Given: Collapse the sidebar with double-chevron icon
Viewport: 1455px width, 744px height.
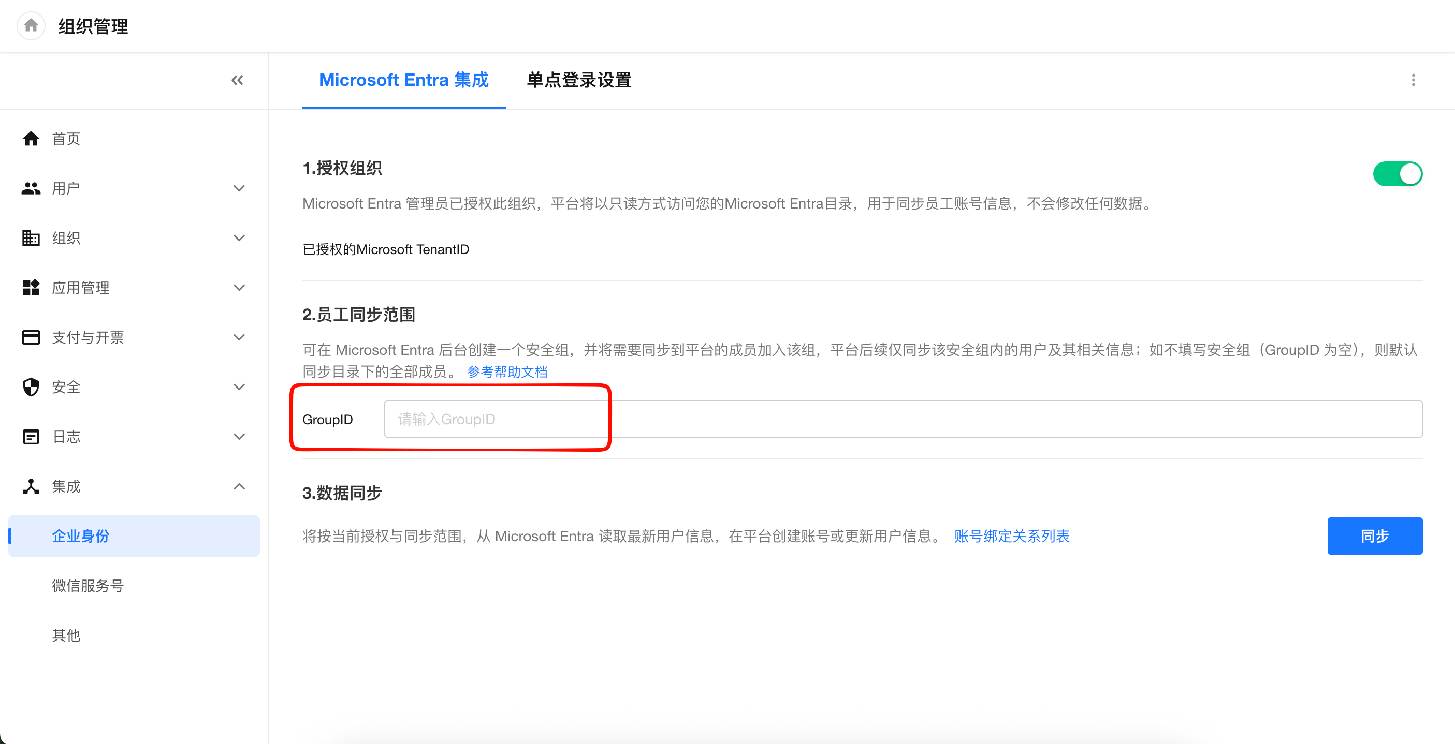Looking at the screenshot, I should (x=237, y=80).
